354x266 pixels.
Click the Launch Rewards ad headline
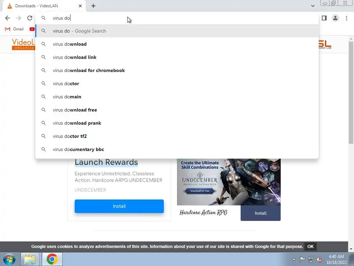tap(106, 162)
